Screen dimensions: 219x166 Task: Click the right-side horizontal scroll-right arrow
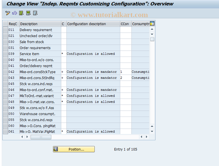pos(147,137)
